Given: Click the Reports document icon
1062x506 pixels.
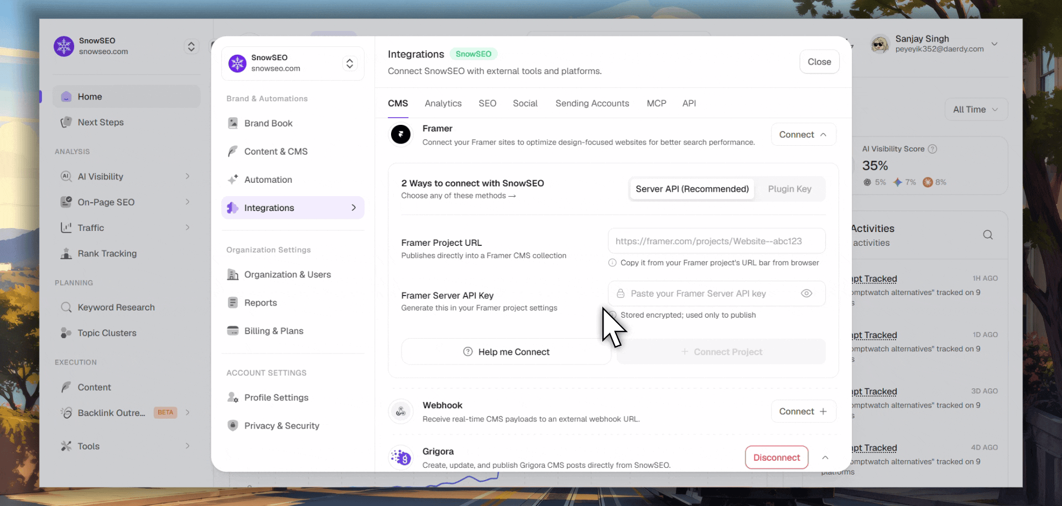Looking at the screenshot, I should (233, 303).
